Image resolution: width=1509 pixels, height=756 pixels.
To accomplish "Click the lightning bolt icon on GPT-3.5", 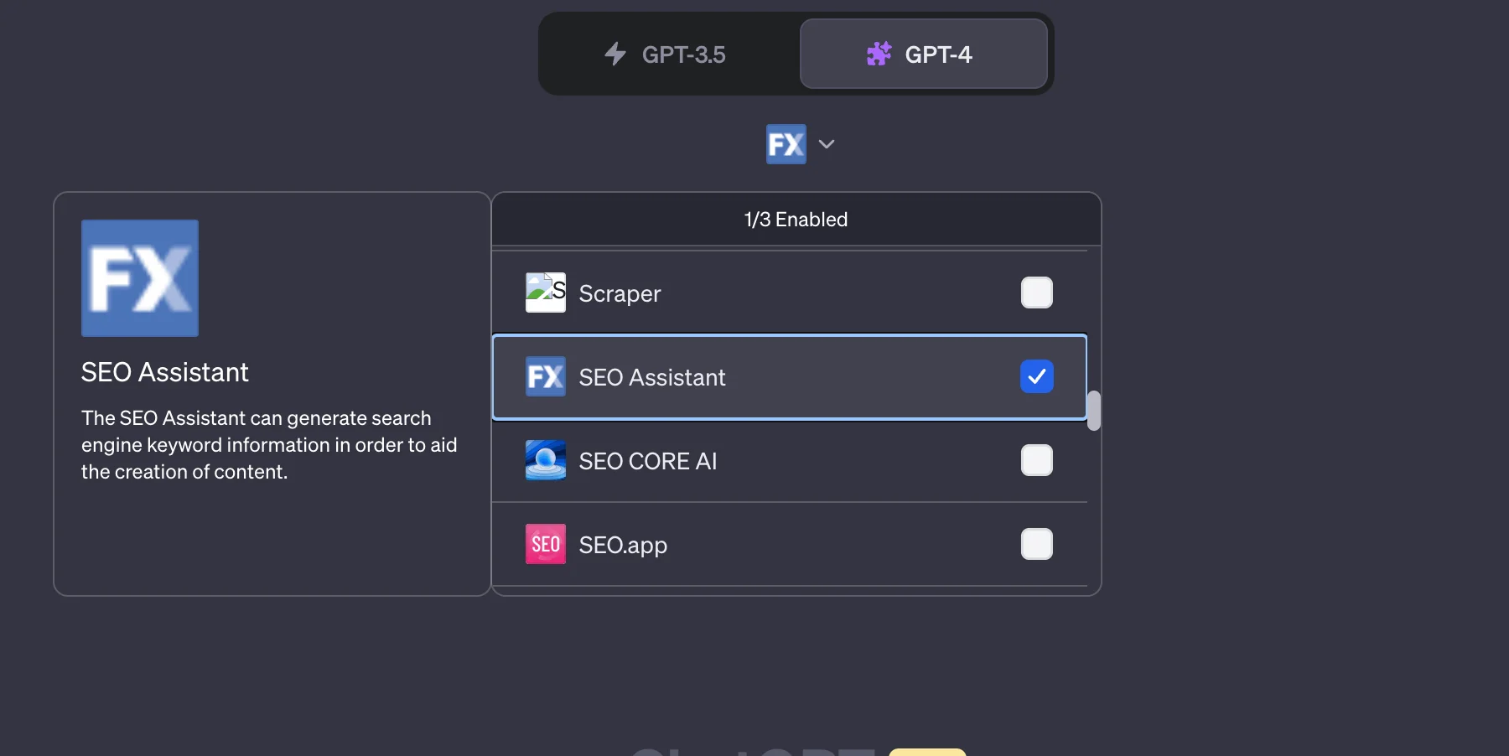I will point(615,54).
